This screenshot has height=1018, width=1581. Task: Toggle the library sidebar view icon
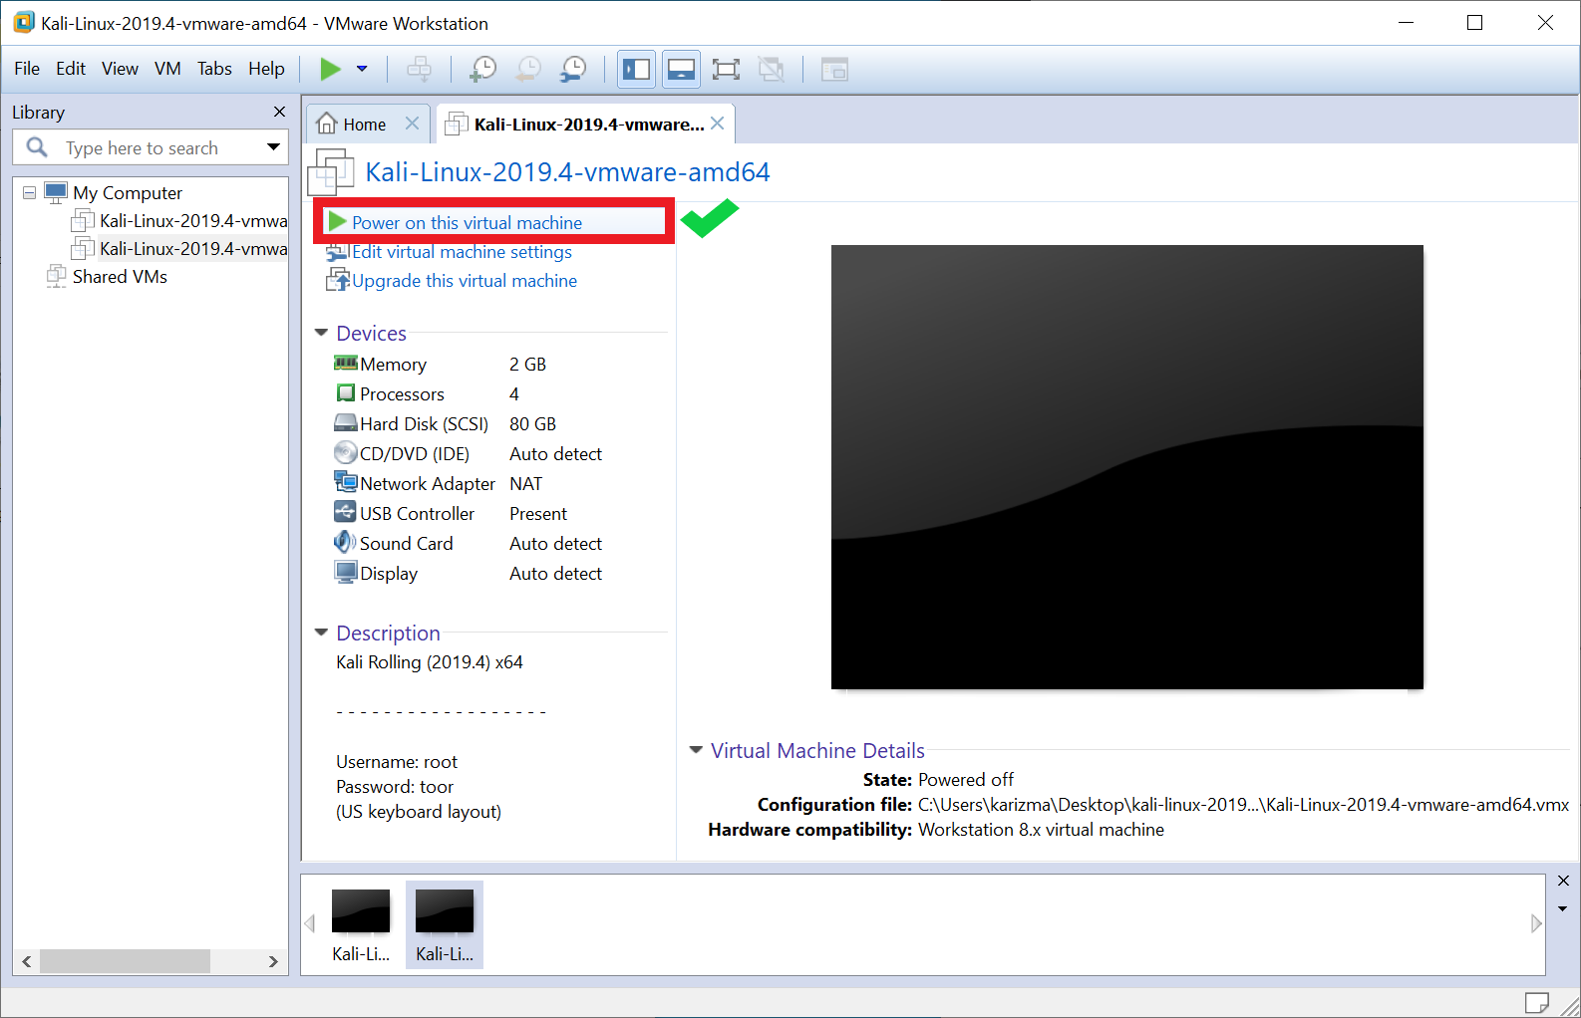636,69
